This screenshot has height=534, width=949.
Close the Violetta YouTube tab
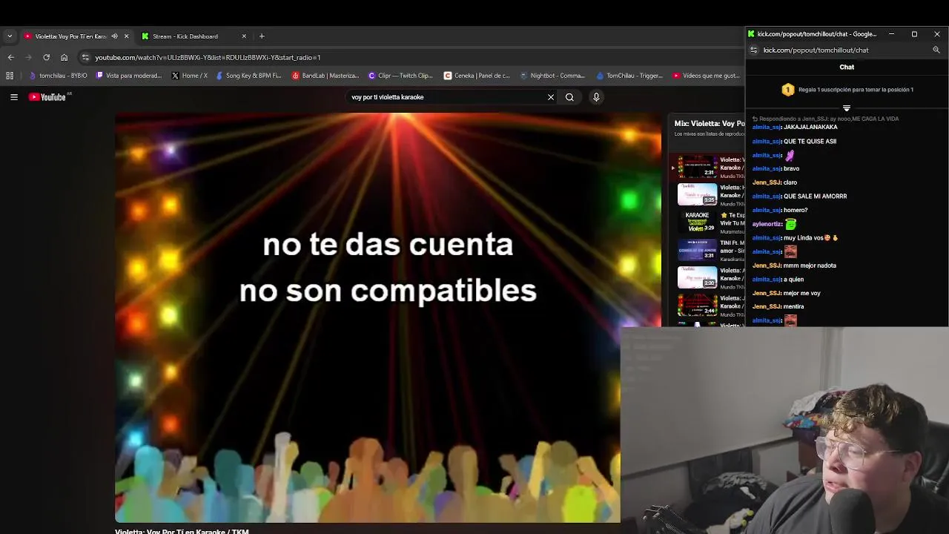click(126, 36)
